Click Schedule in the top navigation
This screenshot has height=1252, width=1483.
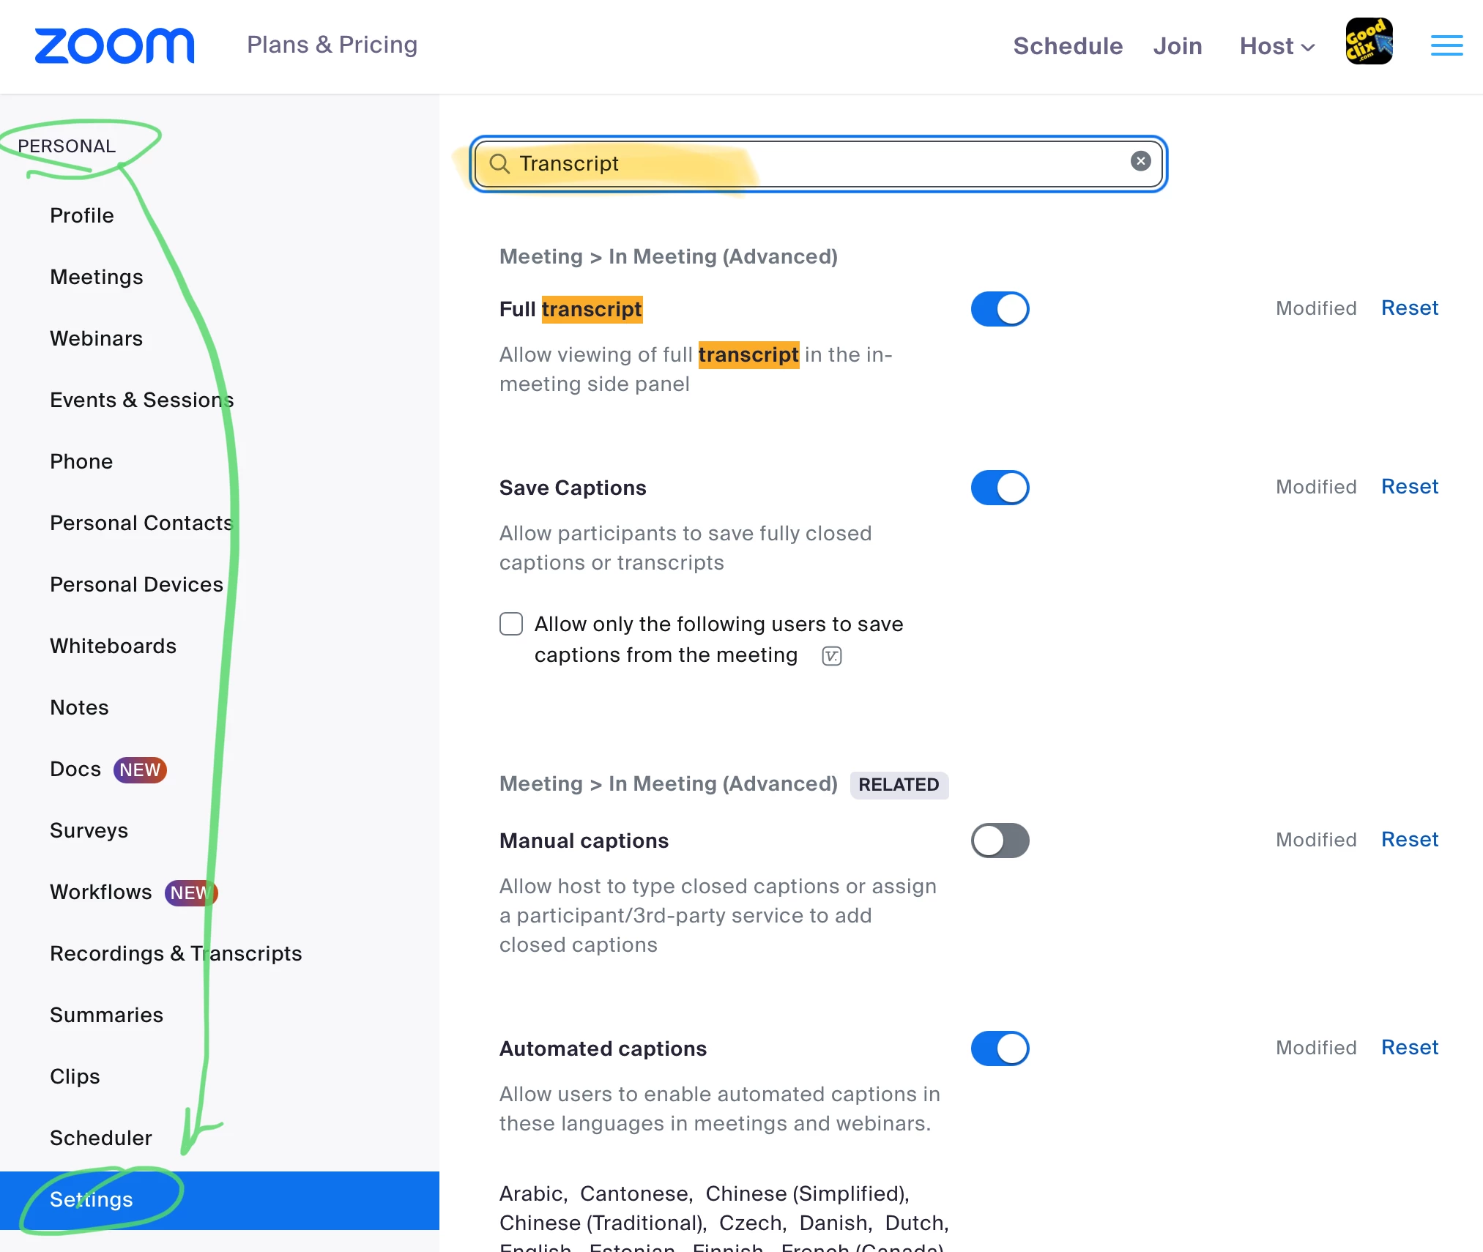click(1067, 46)
